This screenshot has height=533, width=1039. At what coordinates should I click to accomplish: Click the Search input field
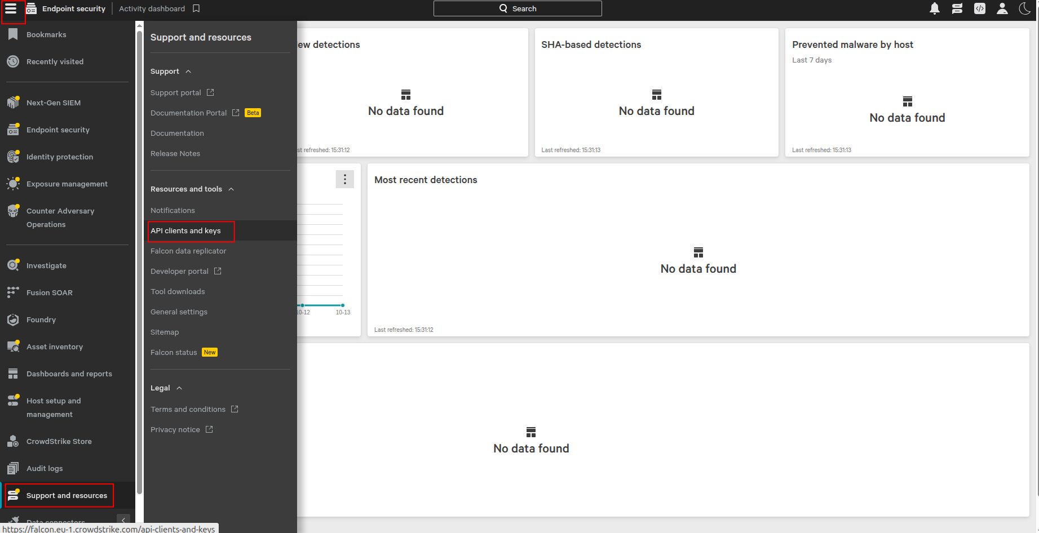click(x=517, y=8)
